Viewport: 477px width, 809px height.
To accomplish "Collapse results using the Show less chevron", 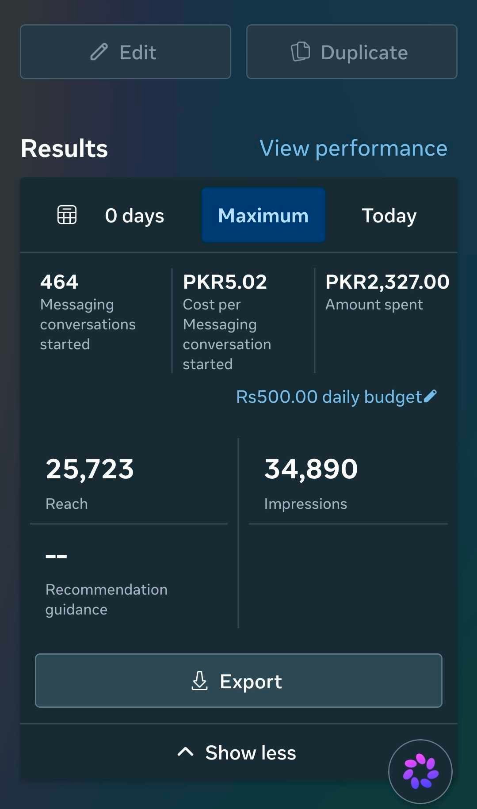I will [x=186, y=752].
